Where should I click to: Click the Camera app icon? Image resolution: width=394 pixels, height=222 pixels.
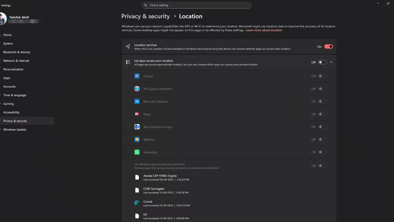[137, 76]
